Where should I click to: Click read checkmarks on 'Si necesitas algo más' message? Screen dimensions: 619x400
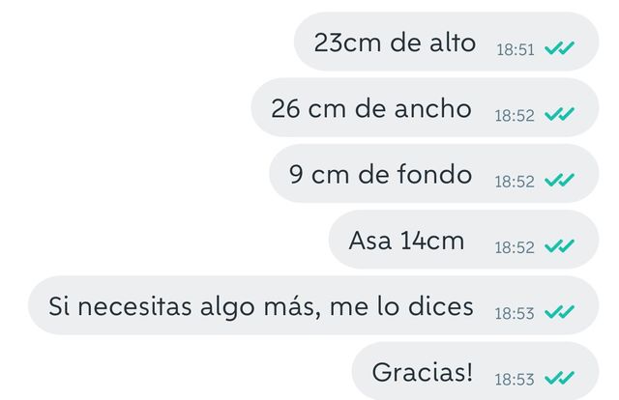pos(559,312)
